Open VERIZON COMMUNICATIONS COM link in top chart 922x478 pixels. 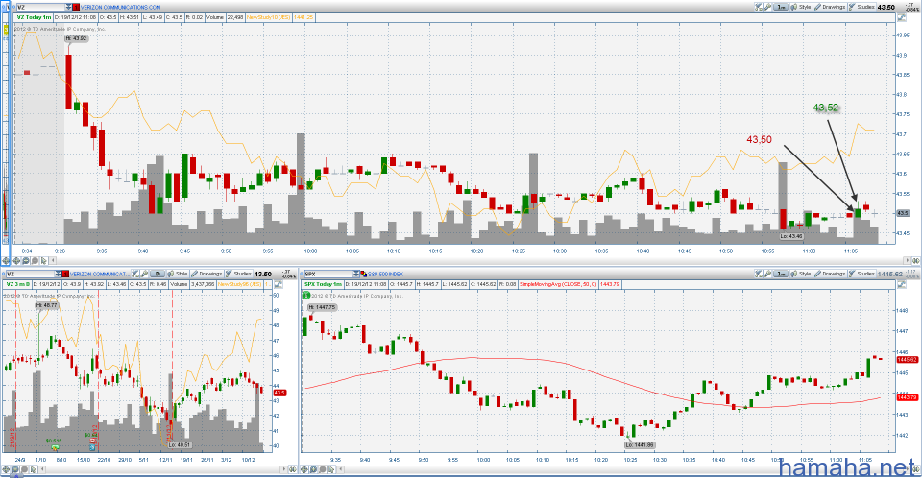coord(121,7)
